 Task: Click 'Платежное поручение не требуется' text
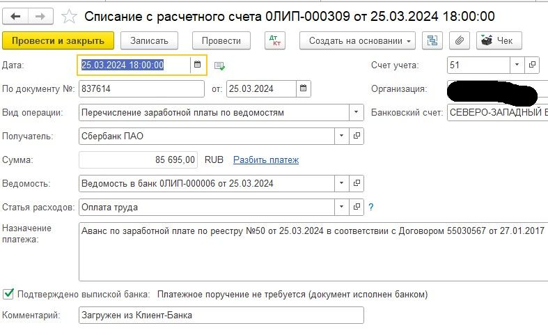click(292, 295)
